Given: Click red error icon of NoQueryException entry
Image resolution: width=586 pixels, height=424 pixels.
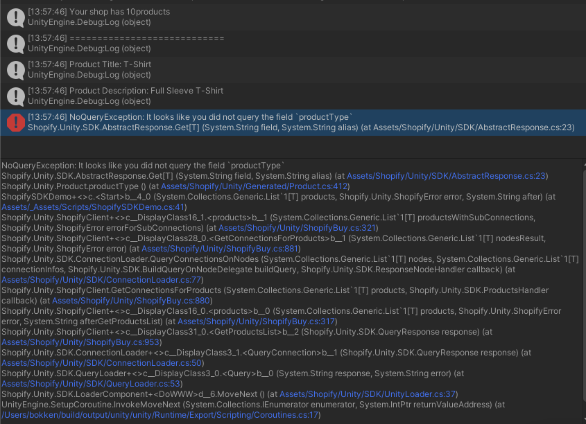Looking at the screenshot, I should pos(16,123).
